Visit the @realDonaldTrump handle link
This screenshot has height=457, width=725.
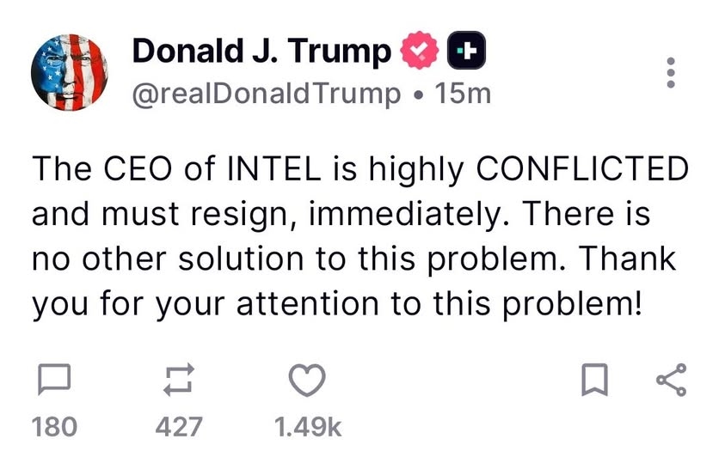267,94
